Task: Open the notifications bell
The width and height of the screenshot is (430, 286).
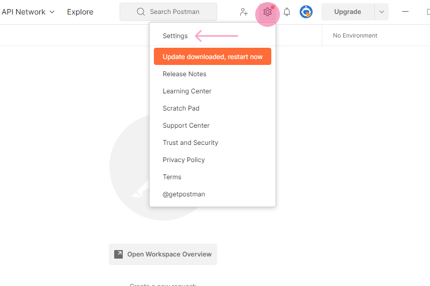Action: coord(287,12)
